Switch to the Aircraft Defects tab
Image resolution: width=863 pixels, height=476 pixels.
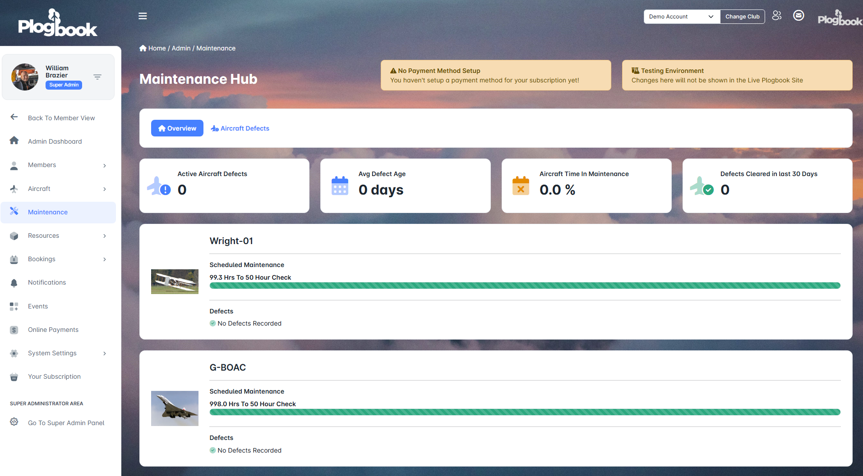[x=240, y=128]
